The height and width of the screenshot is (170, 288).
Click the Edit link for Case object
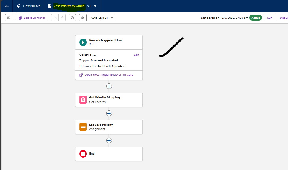click(136, 55)
